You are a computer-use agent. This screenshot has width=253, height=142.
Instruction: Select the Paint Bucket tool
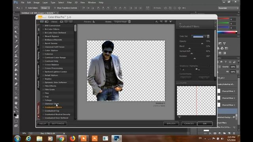click(x=16, y=70)
